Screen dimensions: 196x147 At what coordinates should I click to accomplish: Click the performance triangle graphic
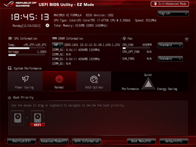click(148, 83)
